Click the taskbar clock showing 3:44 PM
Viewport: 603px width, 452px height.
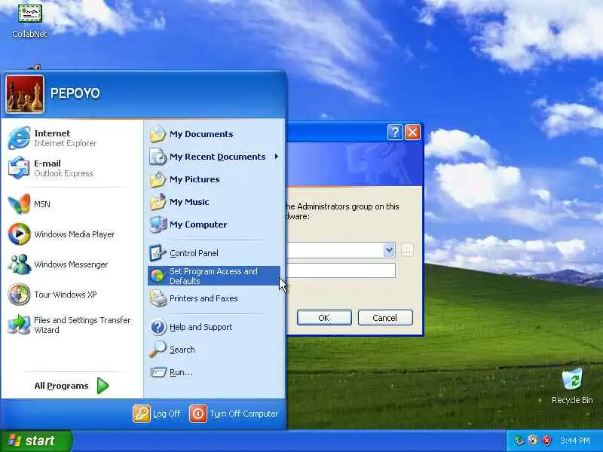575,441
